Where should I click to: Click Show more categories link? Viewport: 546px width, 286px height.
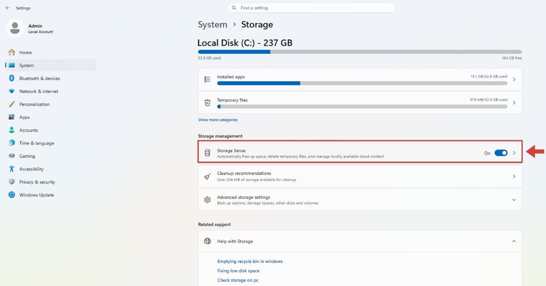pyautogui.click(x=217, y=120)
